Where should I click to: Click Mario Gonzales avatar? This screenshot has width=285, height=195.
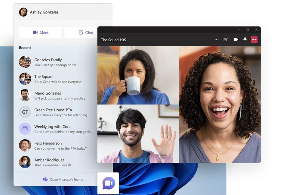(25, 95)
